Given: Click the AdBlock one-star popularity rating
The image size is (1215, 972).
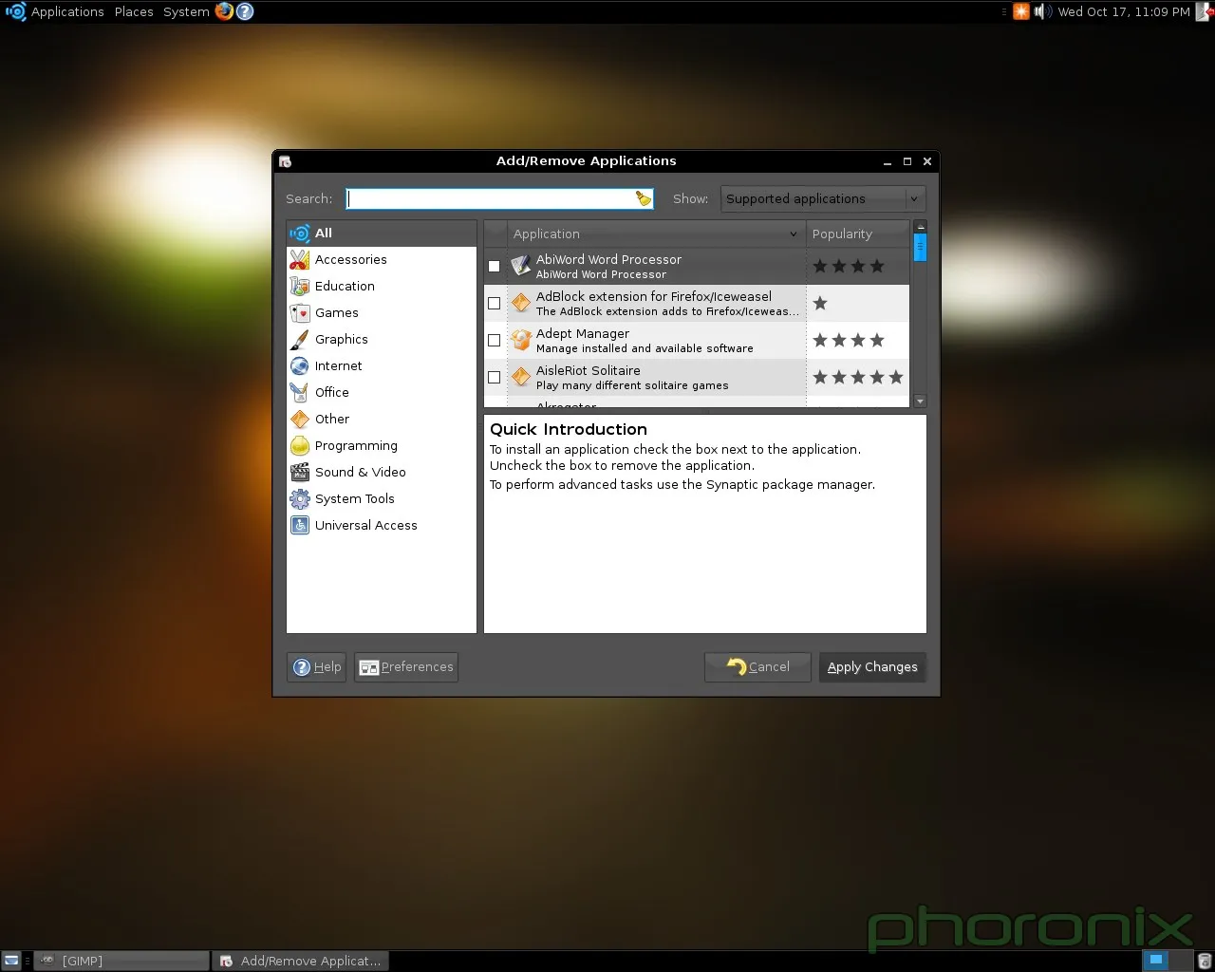Looking at the screenshot, I should click(820, 304).
